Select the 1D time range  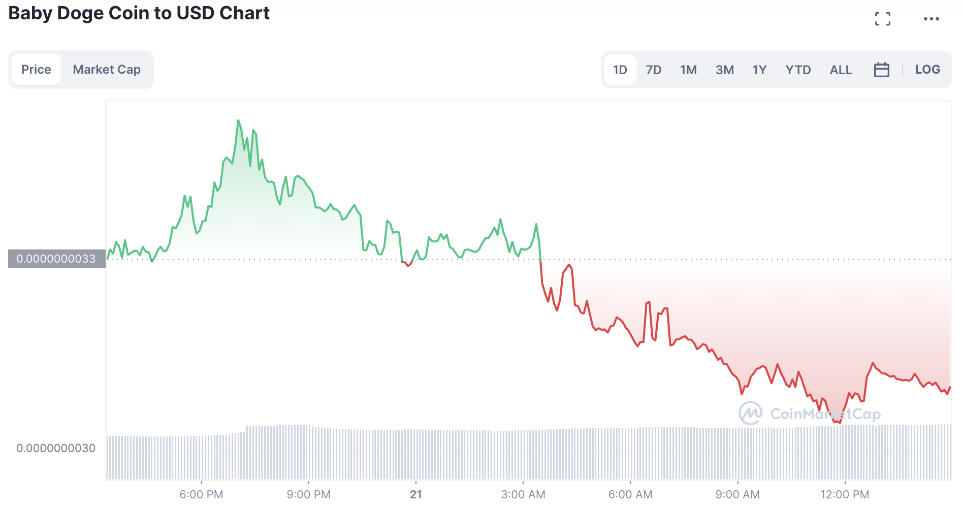(x=620, y=70)
